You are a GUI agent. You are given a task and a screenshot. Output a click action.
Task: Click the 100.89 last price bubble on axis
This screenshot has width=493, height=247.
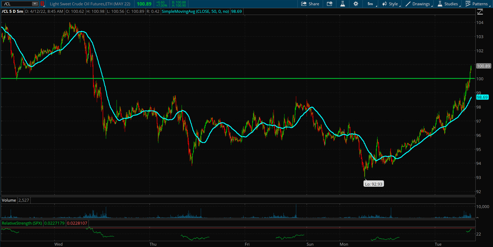coord(483,66)
